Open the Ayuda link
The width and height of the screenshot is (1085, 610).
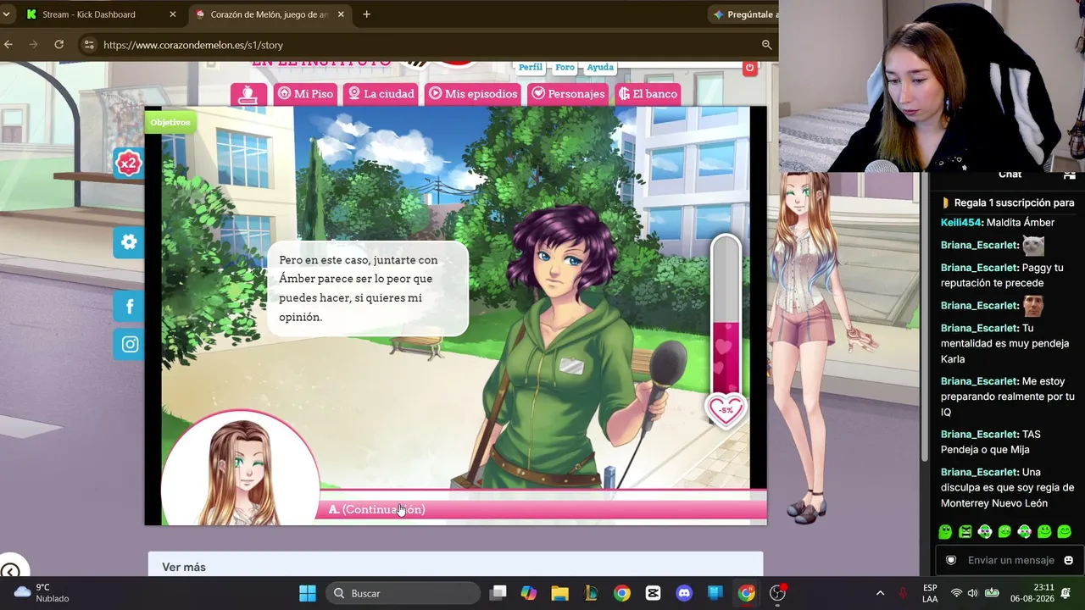pyautogui.click(x=600, y=68)
